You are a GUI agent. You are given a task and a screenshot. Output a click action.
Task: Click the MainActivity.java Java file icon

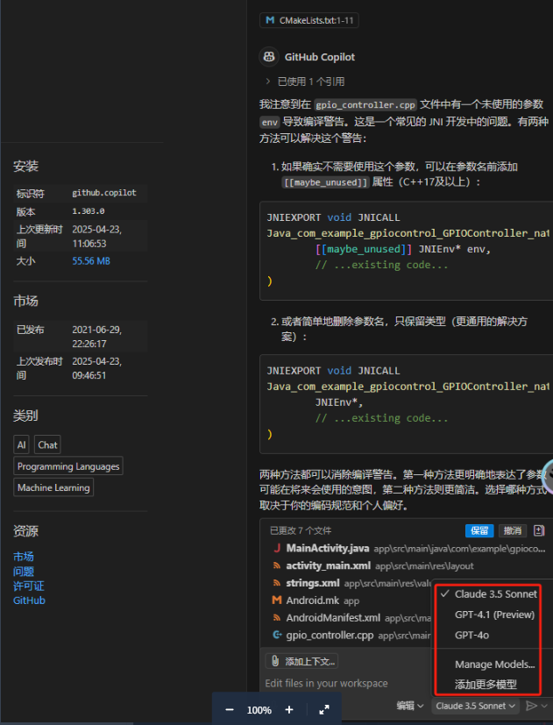tap(277, 549)
